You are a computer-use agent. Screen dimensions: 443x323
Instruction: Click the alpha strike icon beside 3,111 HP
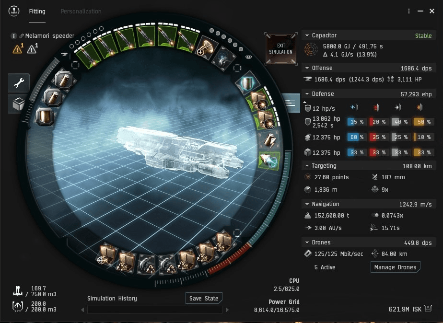[x=391, y=79]
